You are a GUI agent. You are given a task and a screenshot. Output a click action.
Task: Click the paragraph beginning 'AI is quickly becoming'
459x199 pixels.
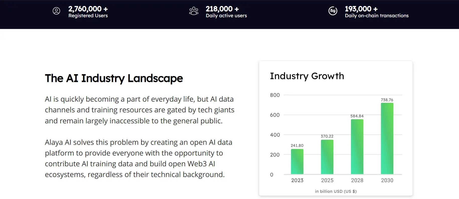pos(139,110)
